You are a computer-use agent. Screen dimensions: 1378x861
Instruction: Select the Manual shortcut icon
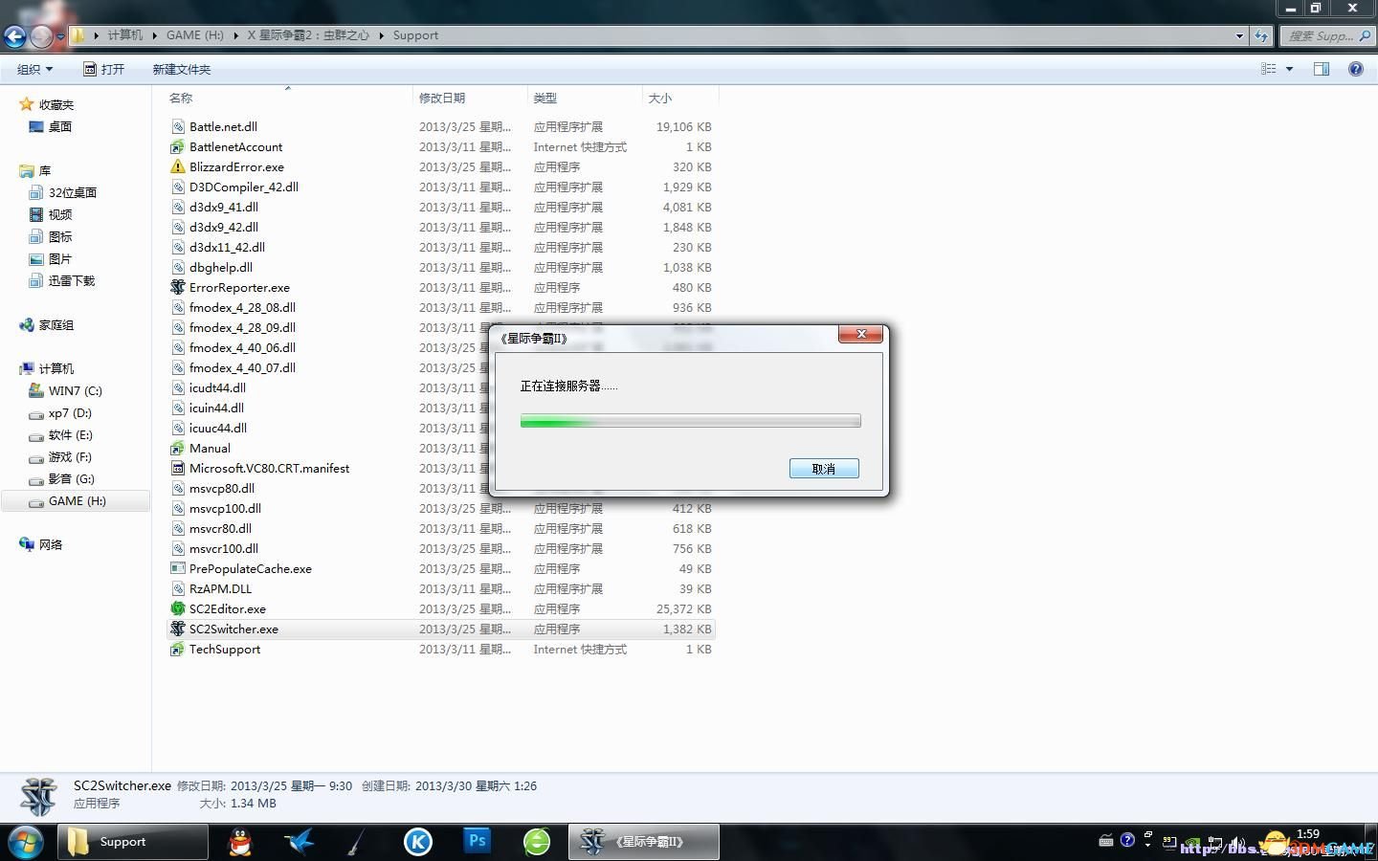pyautogui.click(x=177, y=448)
